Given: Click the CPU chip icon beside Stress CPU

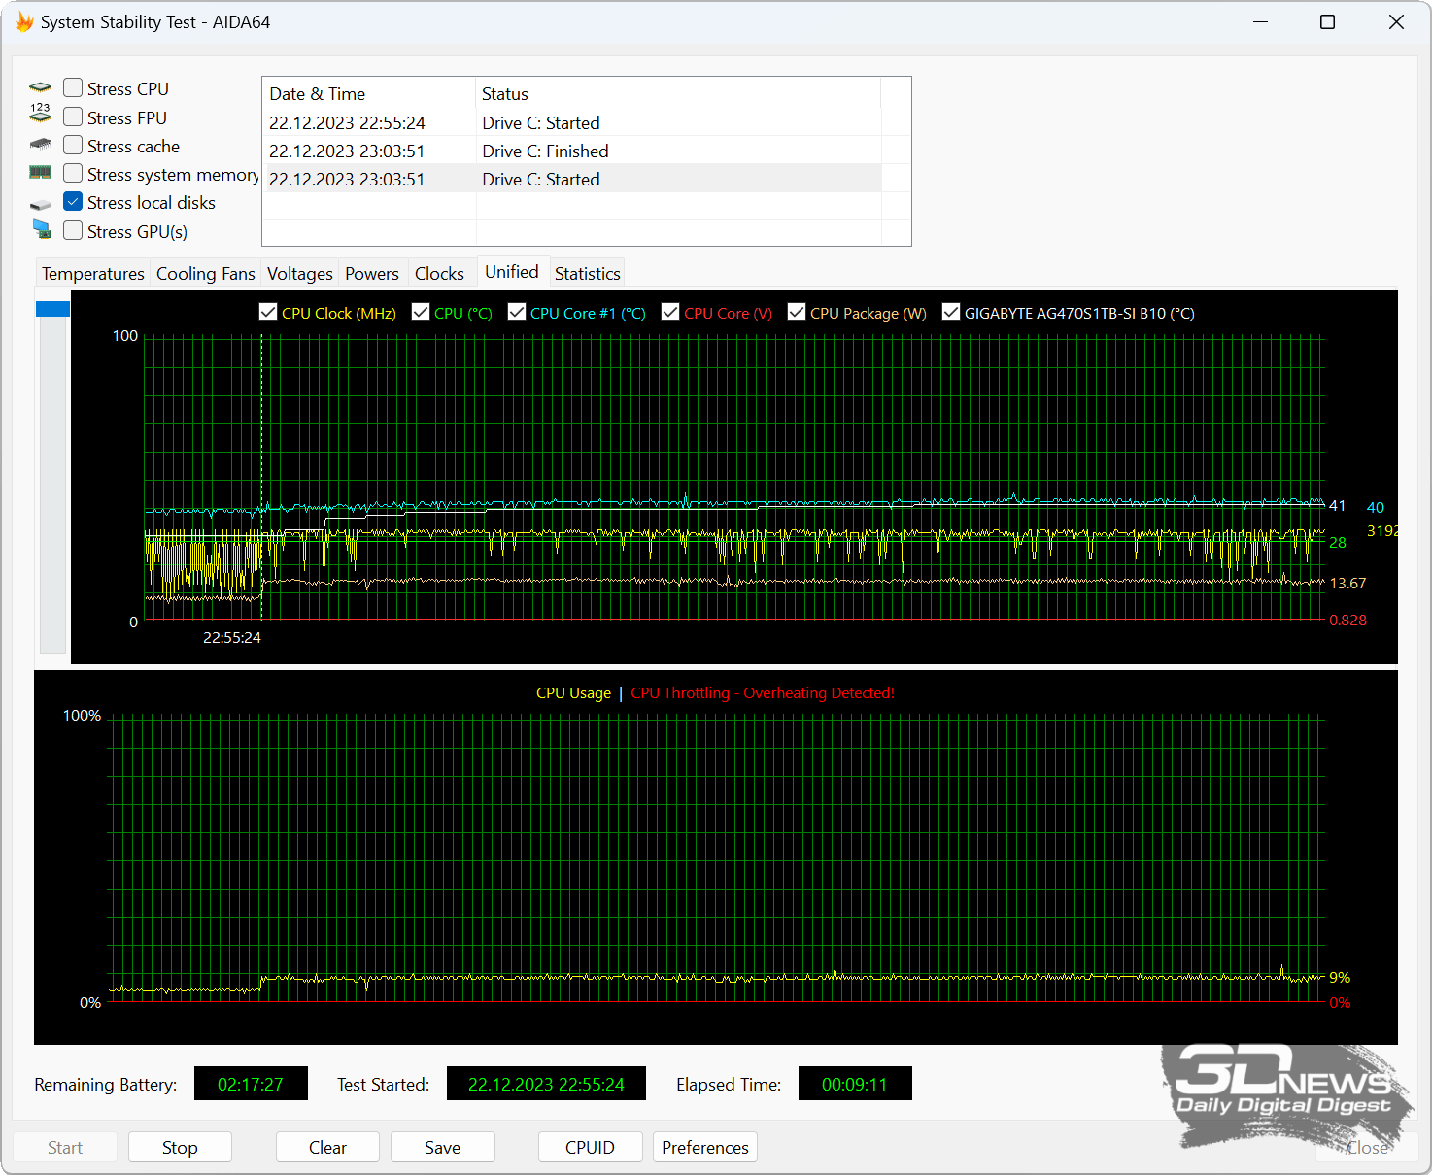Looking at the screenshot, I should click(41, 87).
